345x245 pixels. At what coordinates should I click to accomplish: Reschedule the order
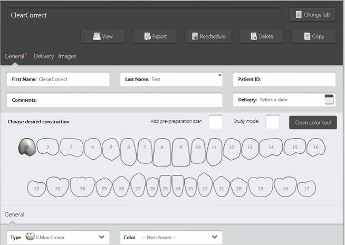coord(208,36)
